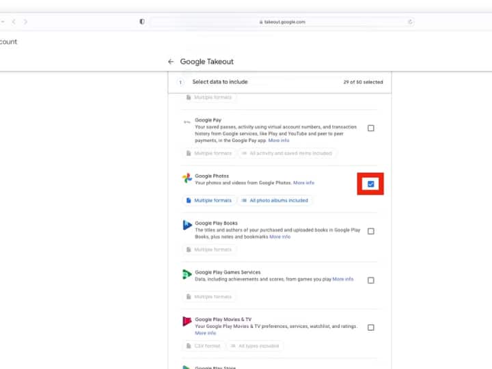Click Multiple formats under Play Games Services
Screen dimensions: 492x369
[x=209, y=297]
